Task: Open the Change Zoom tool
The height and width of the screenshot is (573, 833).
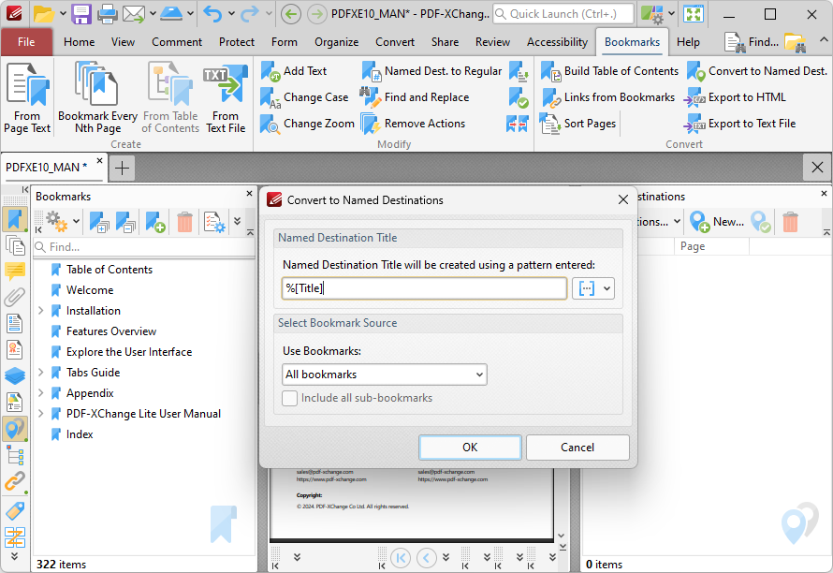Action: [x=307, y=124]
